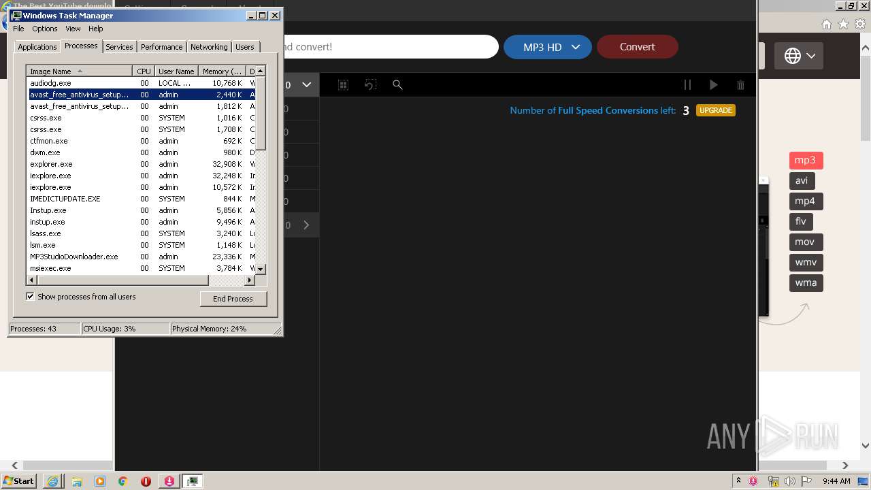Open the MP3 HD format dropdown
This screenshot has height=490, width=871.
(x=548, y=47)
